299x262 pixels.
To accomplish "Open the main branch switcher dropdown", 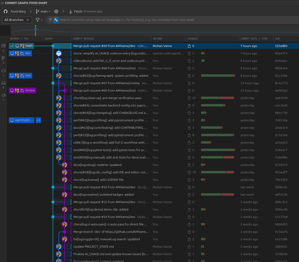I will [43, 11].
